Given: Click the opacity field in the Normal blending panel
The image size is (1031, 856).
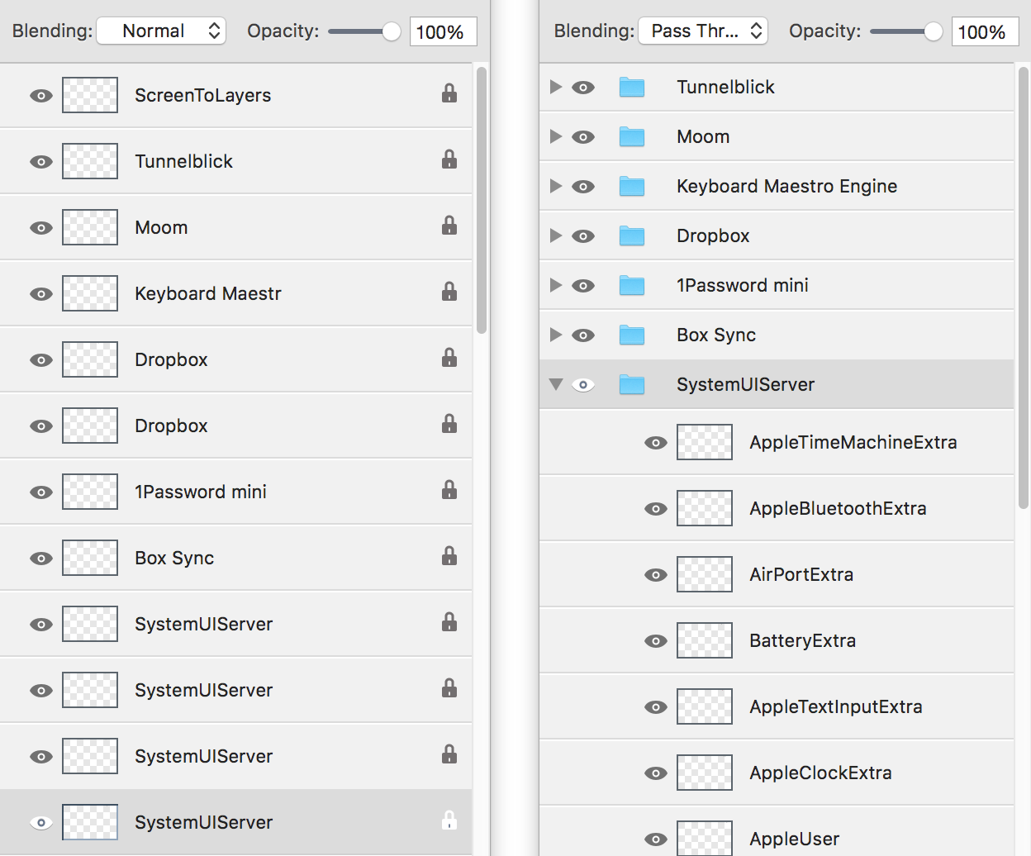Looking at the screenshot, I should [x=444, y=31].
